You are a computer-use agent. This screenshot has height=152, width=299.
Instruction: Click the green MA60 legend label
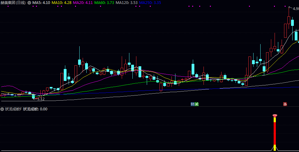coord(104,3)
